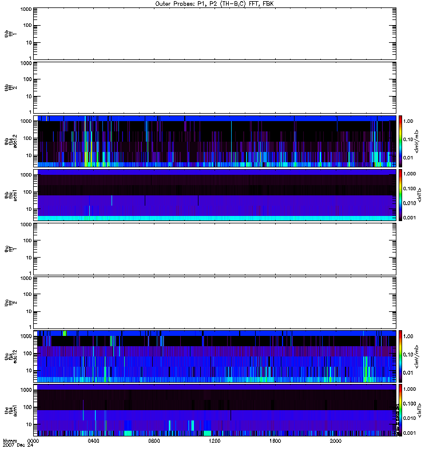This screenshot has width=429, height=457.
Task: Click the 'thc fbk edc12' y-axis label
Action: point(11,356)
